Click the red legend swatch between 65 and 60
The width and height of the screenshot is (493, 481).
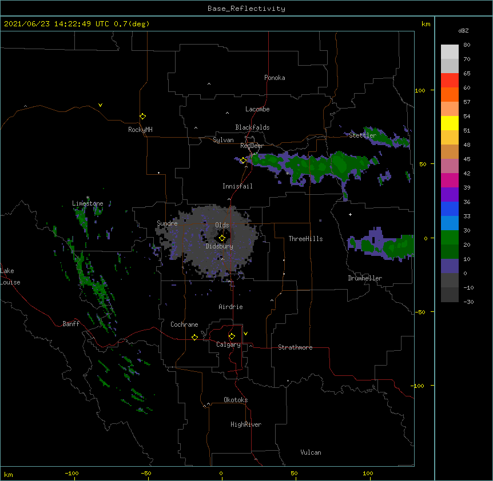point(450,81)
